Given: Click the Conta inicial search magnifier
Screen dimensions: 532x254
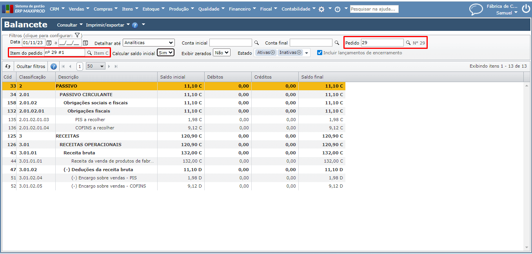Looking at the screenshot, I should 257,43.
